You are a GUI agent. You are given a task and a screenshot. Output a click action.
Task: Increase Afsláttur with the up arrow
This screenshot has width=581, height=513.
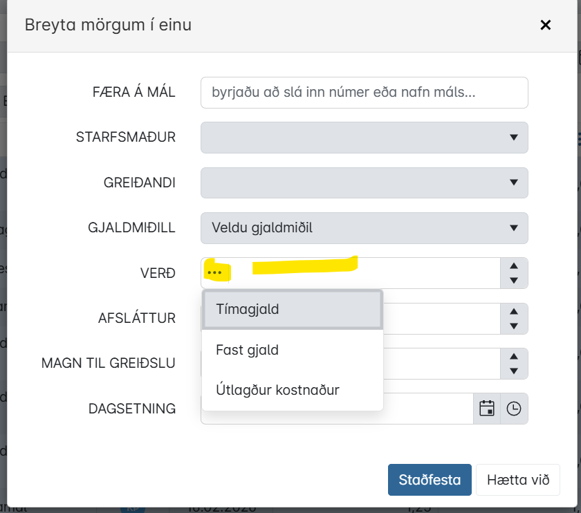(514, 312)
